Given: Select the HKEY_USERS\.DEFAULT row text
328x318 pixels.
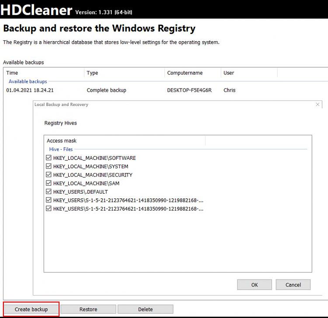Looking at the screenshot, I should 80,192.
